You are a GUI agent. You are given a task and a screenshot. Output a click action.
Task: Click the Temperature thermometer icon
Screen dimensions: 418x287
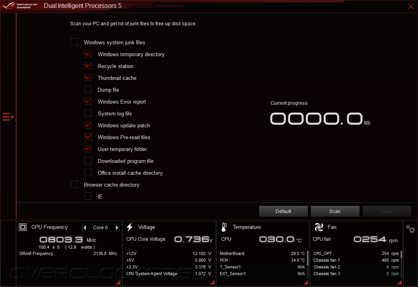coord(224,227)
